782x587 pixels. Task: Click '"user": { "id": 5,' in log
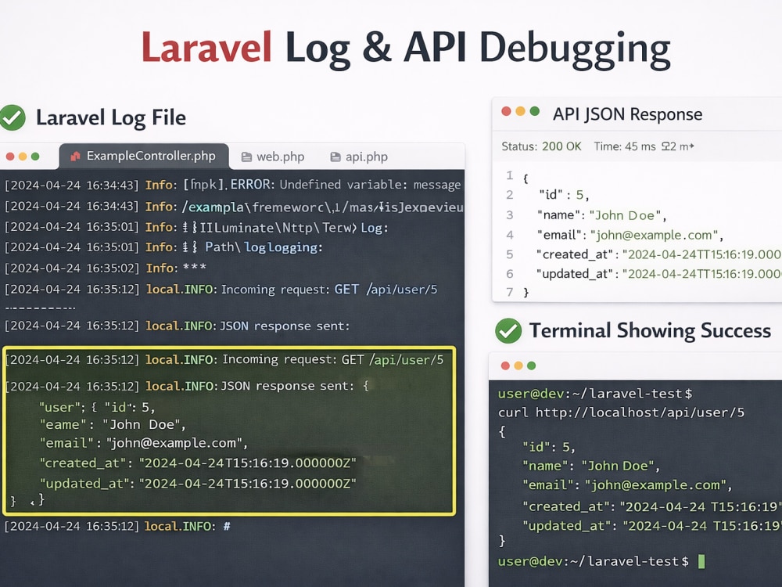tap(97, 407)
